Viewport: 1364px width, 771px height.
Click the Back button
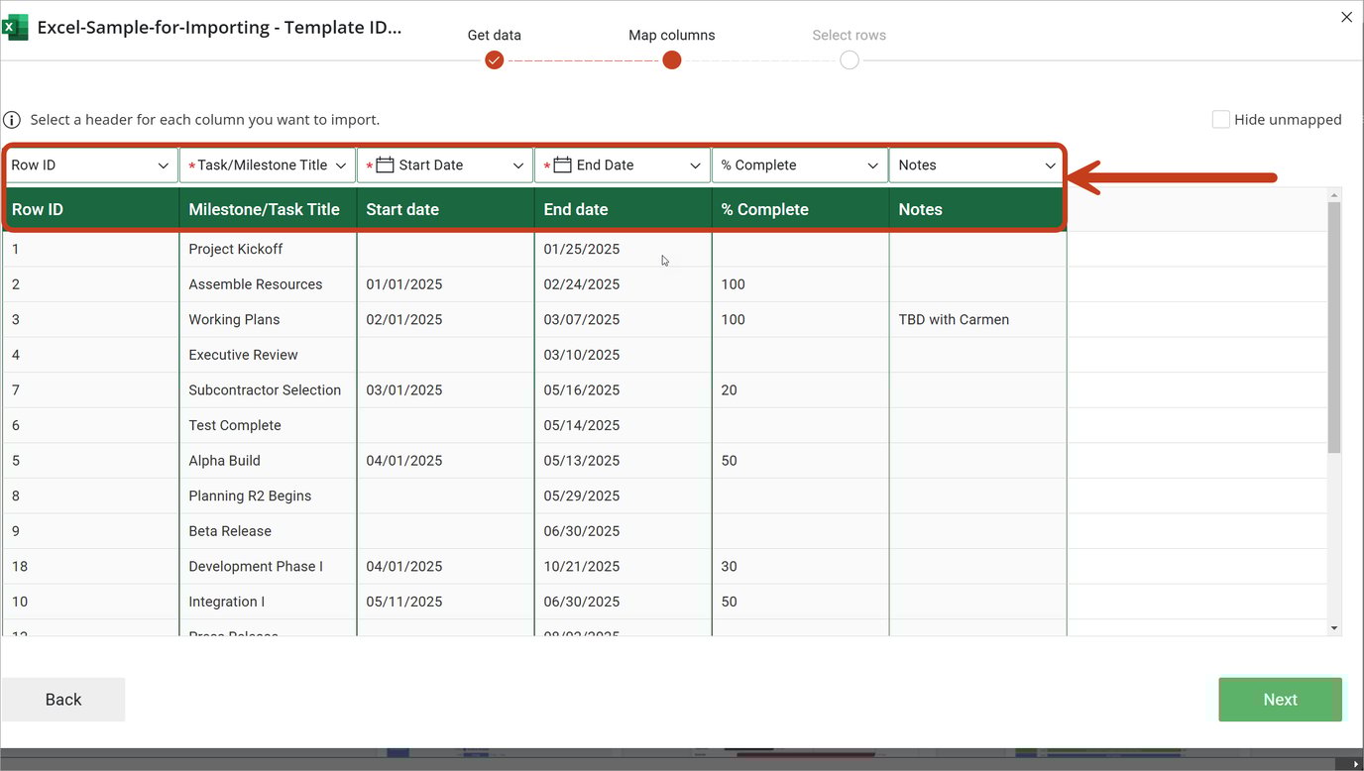62,699
